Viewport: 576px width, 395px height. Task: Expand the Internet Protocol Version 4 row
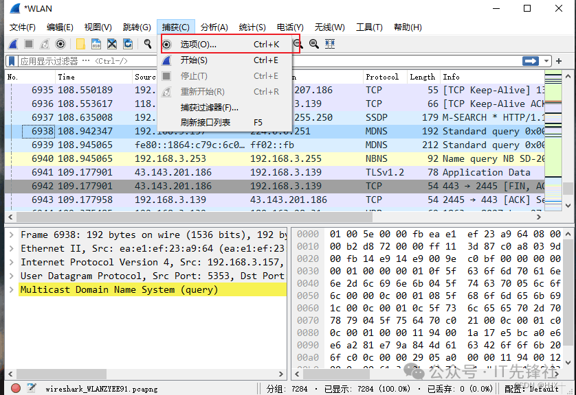click(x=11, y=262)
